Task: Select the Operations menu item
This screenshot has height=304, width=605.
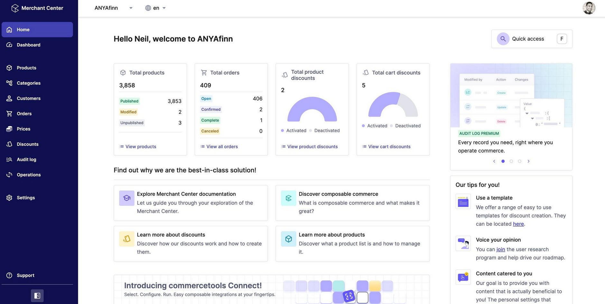Action: [37, 175]
